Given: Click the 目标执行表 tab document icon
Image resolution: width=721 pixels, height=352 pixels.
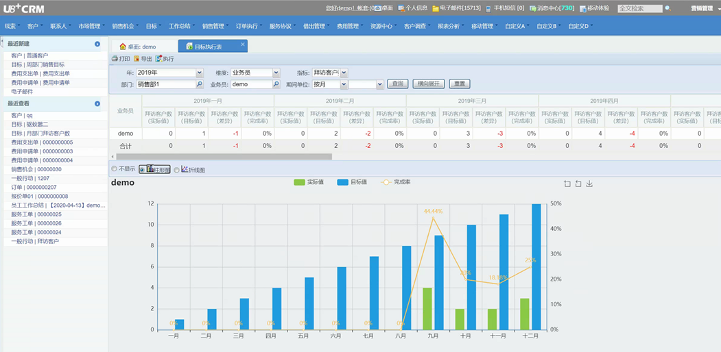Looking at the screenshot, I should [x=189, y=47].
